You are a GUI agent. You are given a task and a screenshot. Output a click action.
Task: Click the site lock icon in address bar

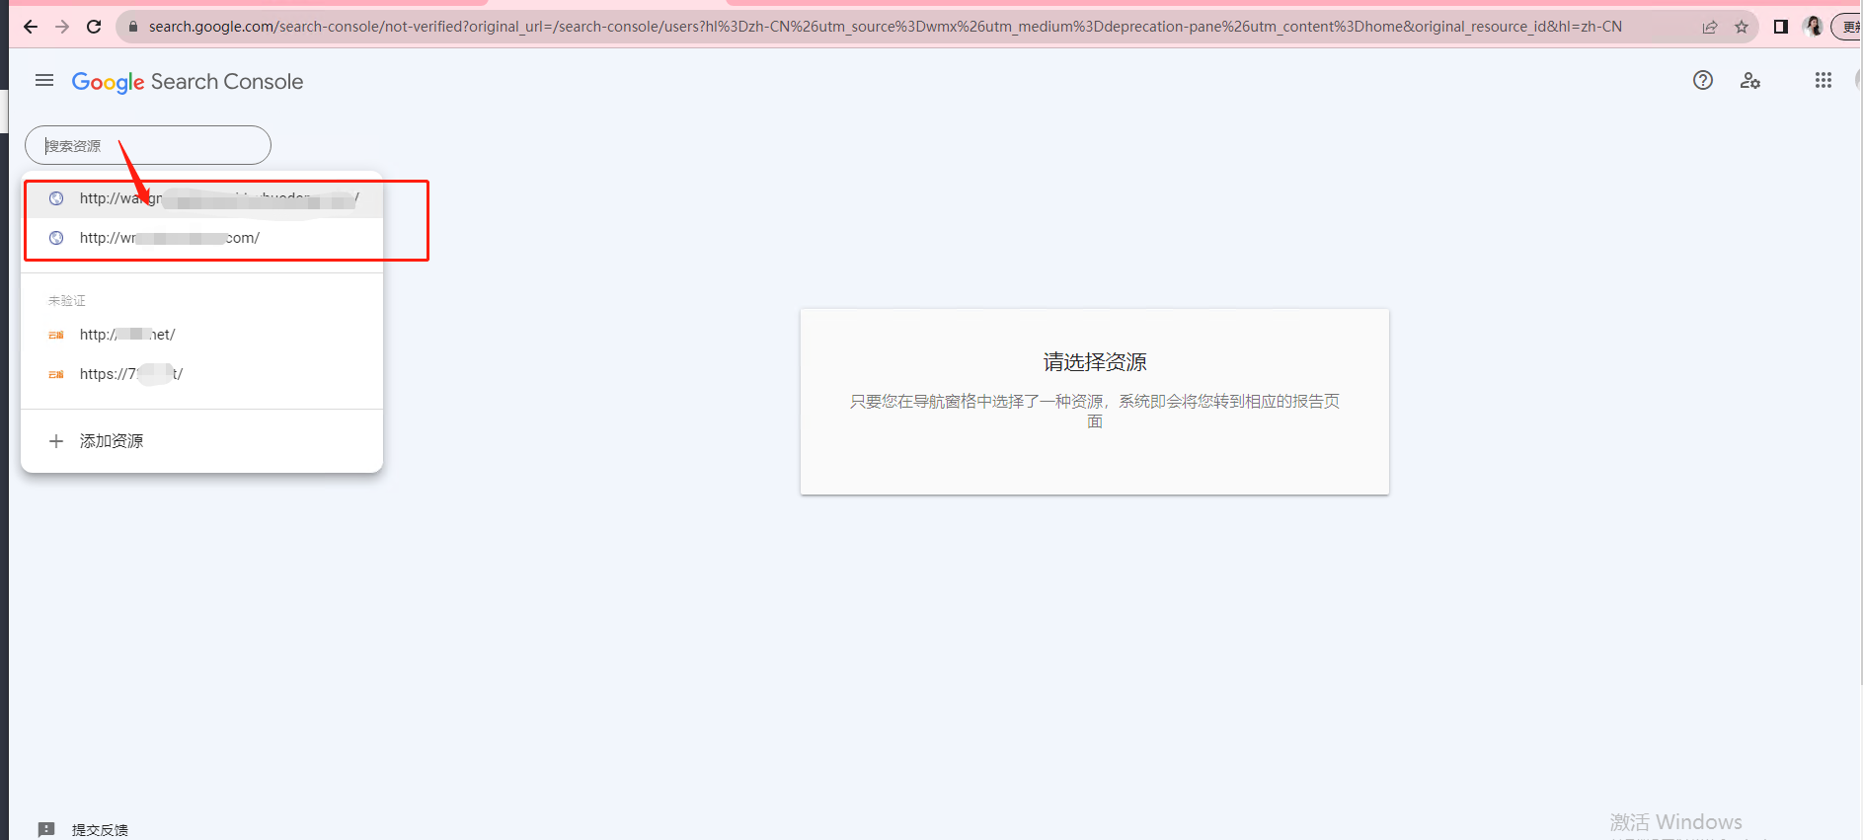pos(134,27)
